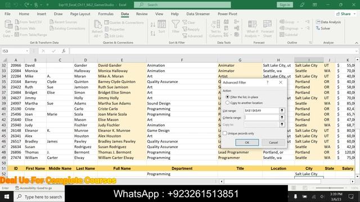Click the From Web icon
The image size is (360, 202).
click(x=17, y=28)
